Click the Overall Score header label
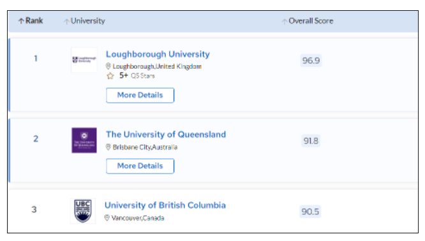This screenshot has width=425, height=241. pyautogui.click(x=311, y=21)
